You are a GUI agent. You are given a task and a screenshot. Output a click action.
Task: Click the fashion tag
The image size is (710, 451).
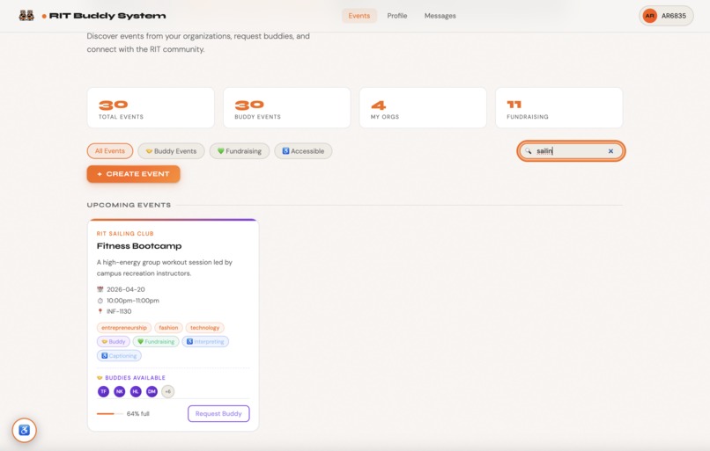click(168, 328)
